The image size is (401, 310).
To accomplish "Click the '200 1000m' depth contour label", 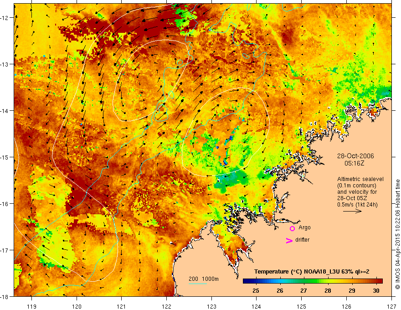I will click(204, 279).
